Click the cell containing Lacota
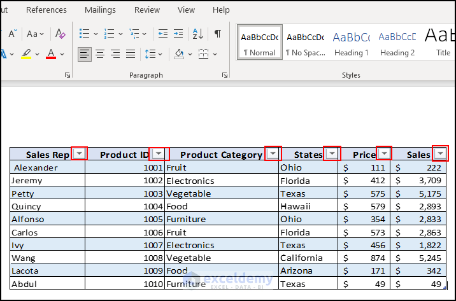The height and width of the screenshot is (301, 456). [47, 270]
